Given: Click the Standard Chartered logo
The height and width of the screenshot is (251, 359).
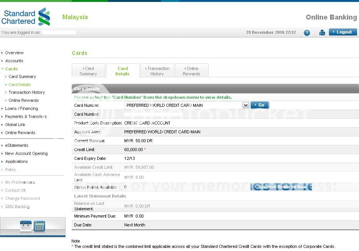Looking at the screenshot, I should tap(26, 17).
